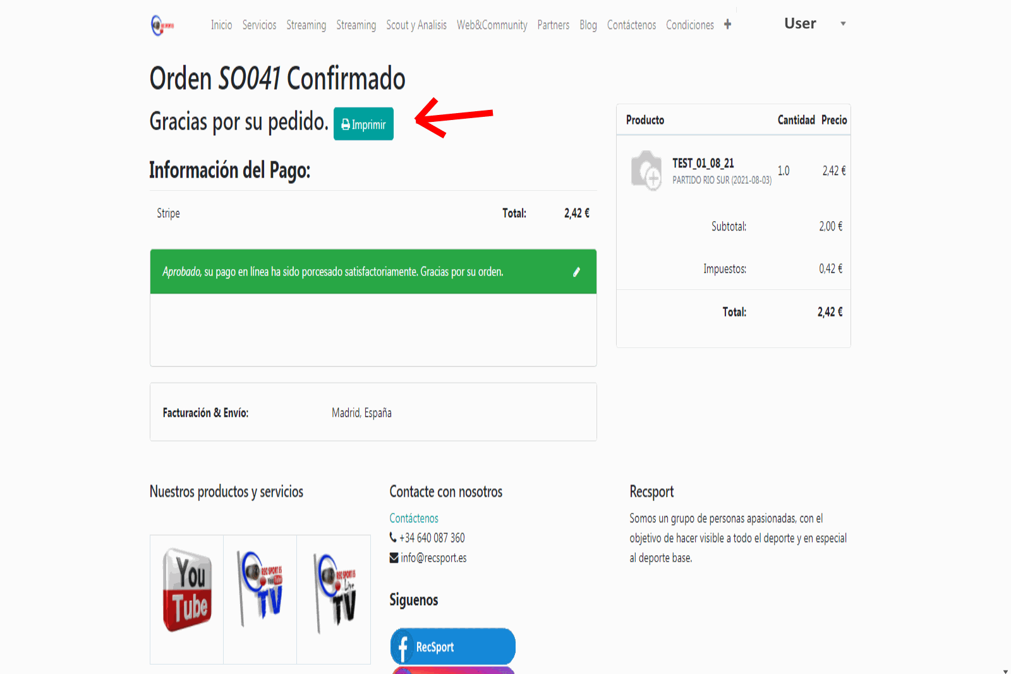Image resolution: width=1011 pixels, height=674 pixels.
Task: Click the scrollbar down arrow
Action: coord(1005,670)
